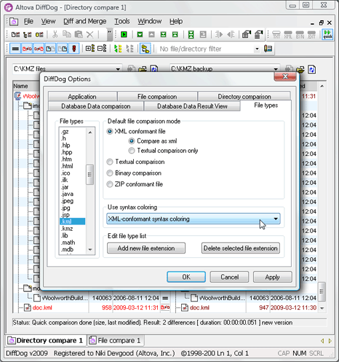Screen dimensions: 339x362
Task: Open the C:\KMZ files path dropdown
Action: pyautogui.click(x=118, y=69)
